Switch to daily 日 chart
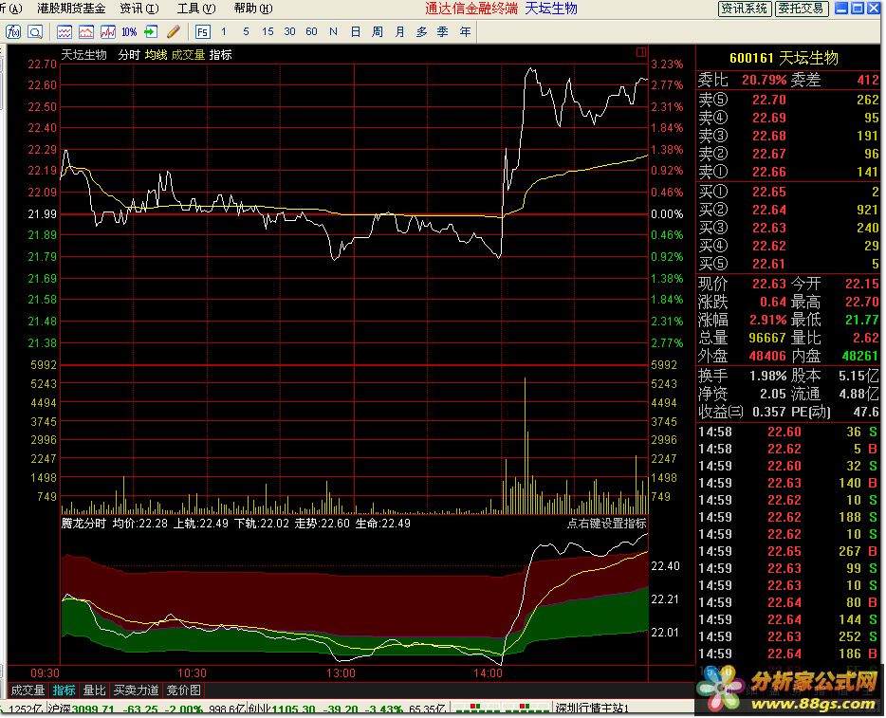Image resolution: width=886 pixels, height=718 pixels. [x=356, y=32]
